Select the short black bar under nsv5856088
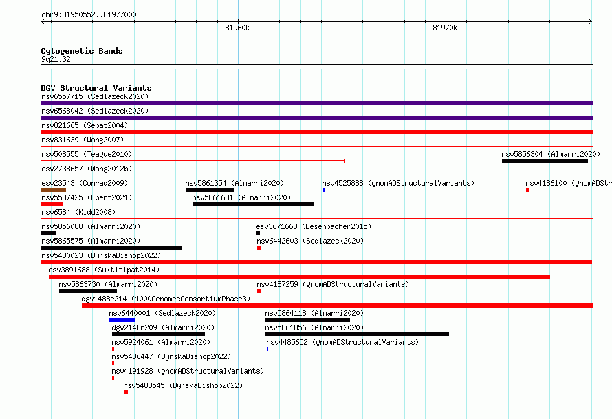Screen dimensions: 612x419 48,233
